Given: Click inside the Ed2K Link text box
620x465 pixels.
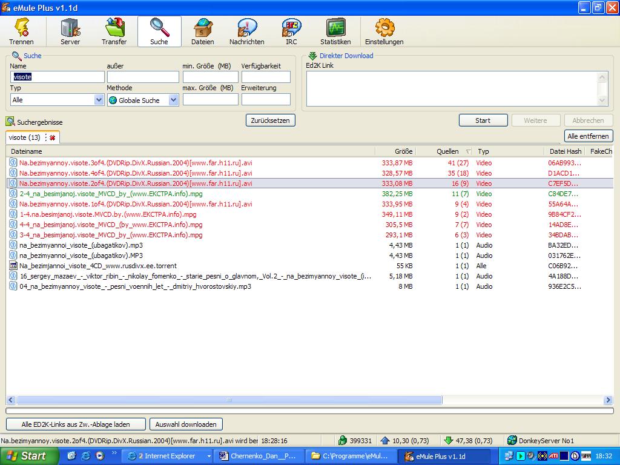Looking at the screenshot, I should tap(453, 88).
